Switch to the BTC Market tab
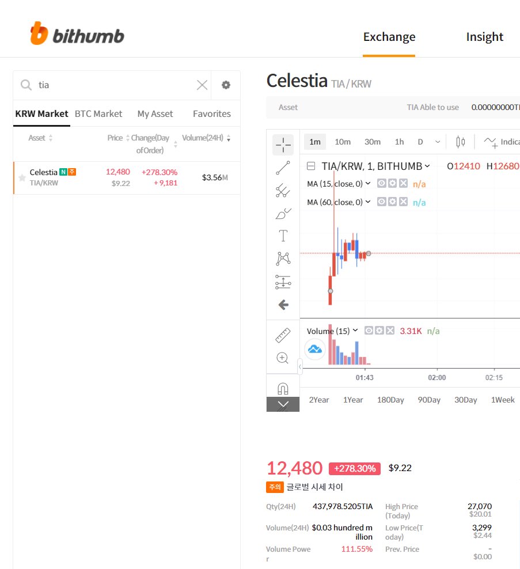The height and width of the screenshot is (569, 520). [x=98, y=113]
